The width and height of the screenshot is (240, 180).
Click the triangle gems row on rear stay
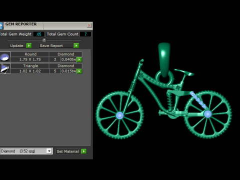coord(198,100)
